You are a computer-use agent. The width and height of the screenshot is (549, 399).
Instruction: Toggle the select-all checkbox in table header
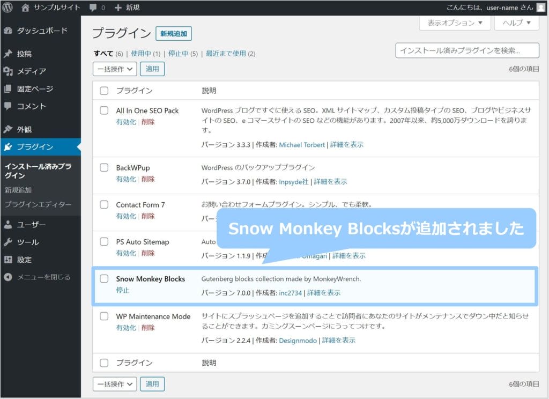pos(105,91)
